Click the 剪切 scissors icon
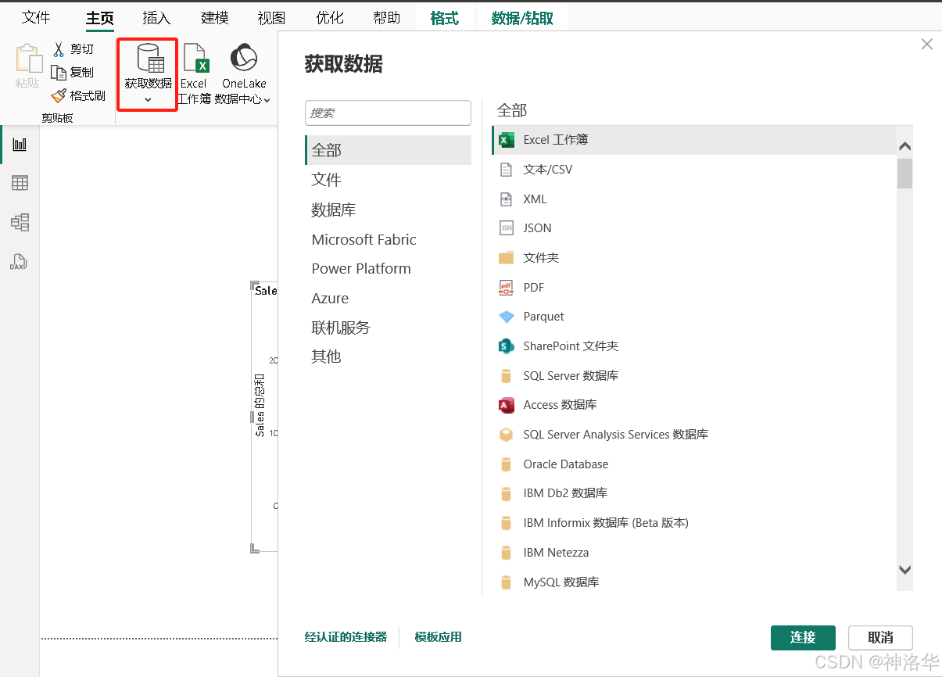Screen dimensions: 942x677 pyautogui.click(x=59, y=49)
